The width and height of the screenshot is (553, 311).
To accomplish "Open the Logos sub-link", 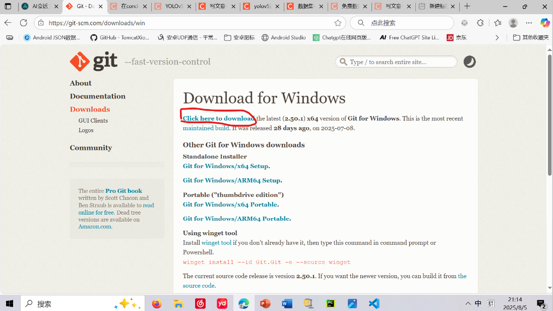I will (86, 130).
